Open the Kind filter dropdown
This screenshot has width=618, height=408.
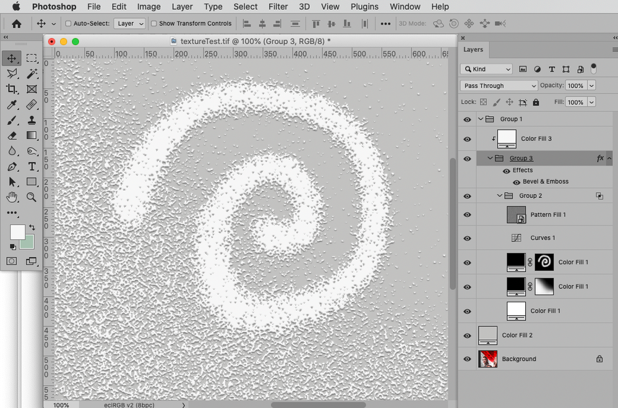(x=486, y=69)
